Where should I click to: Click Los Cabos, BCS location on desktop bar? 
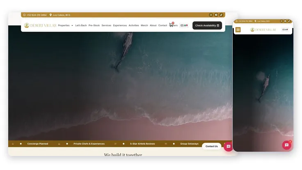click(60, 15)
